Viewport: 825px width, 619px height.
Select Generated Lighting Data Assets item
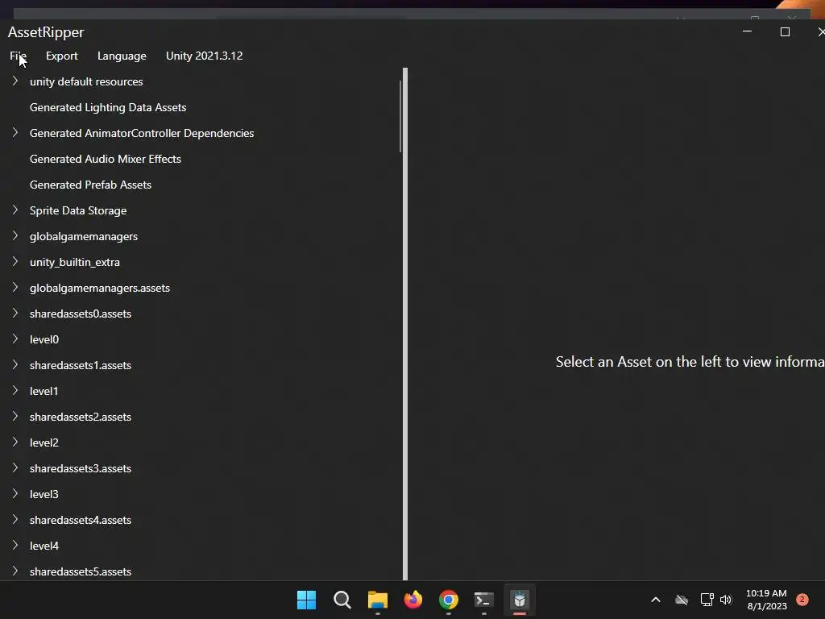(108, 107)
